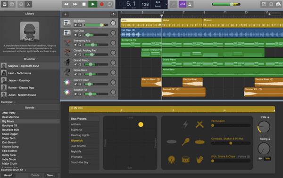The image size is (283, 178).
Task: Expand the Electronic genre breadcrumb
Action: pos(8,102)
